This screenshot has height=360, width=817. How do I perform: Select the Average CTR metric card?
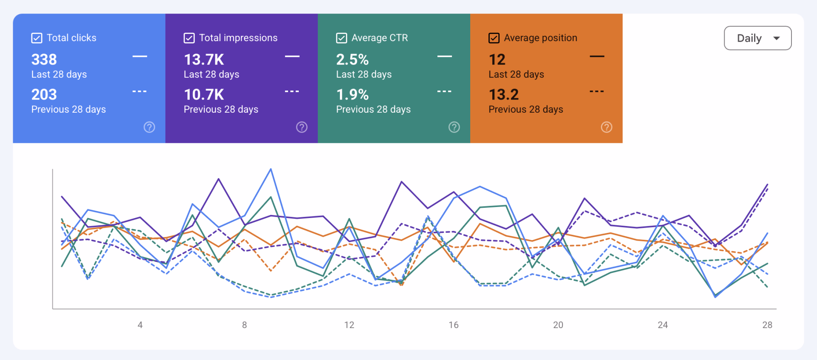394,78
